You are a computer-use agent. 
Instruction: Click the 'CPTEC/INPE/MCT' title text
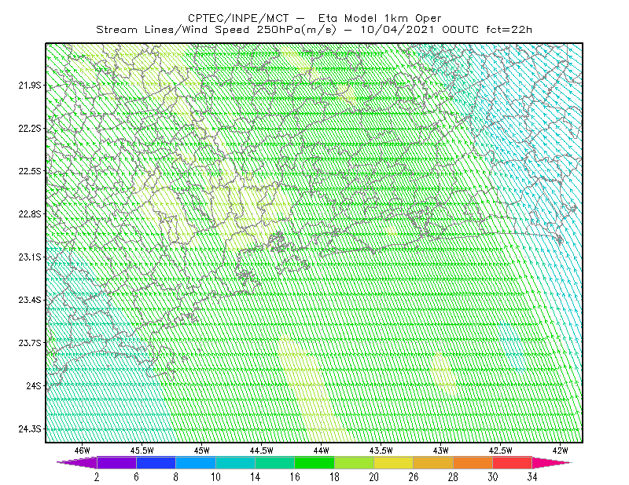pyautogui.click(x=238, y=18)
